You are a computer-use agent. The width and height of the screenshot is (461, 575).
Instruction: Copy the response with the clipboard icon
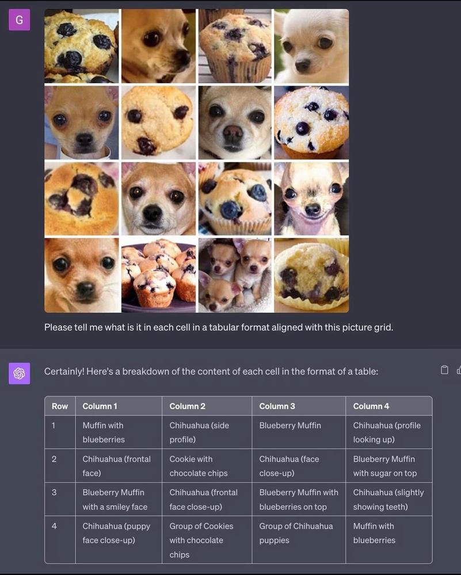click(x=444, y=370)
